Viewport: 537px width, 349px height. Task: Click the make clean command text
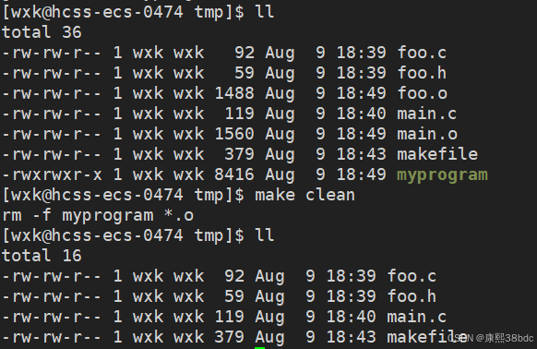(x=304, y=195)
